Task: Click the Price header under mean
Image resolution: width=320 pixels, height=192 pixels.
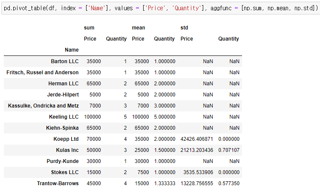Action: (138, 39)
